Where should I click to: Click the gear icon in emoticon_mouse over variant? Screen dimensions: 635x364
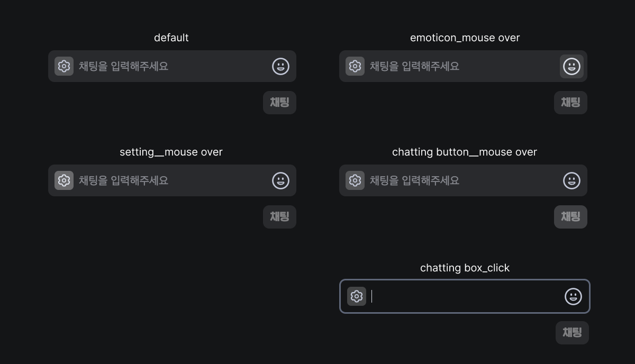click(355, 66)
